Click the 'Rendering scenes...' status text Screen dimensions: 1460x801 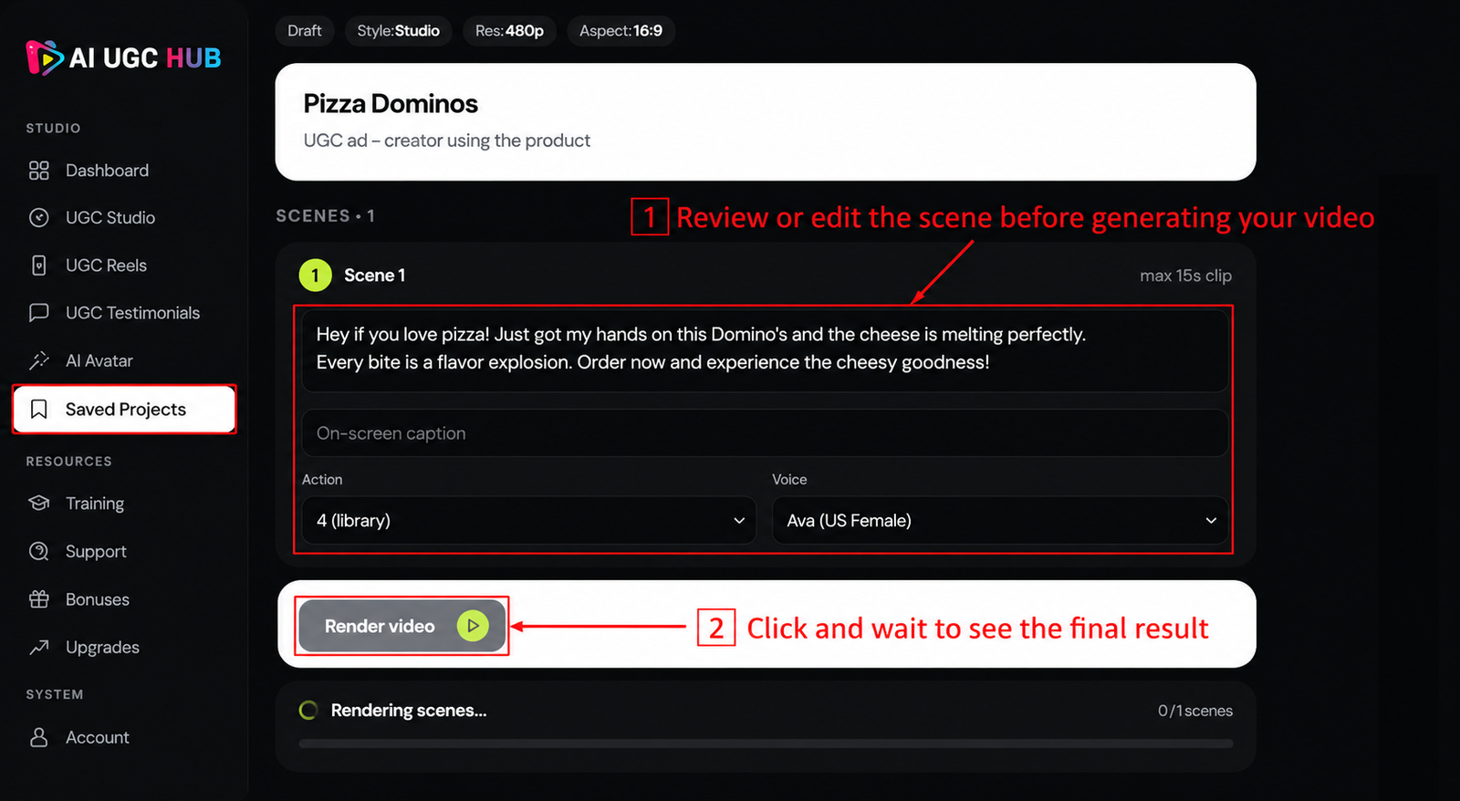click(x=409, y=711)
